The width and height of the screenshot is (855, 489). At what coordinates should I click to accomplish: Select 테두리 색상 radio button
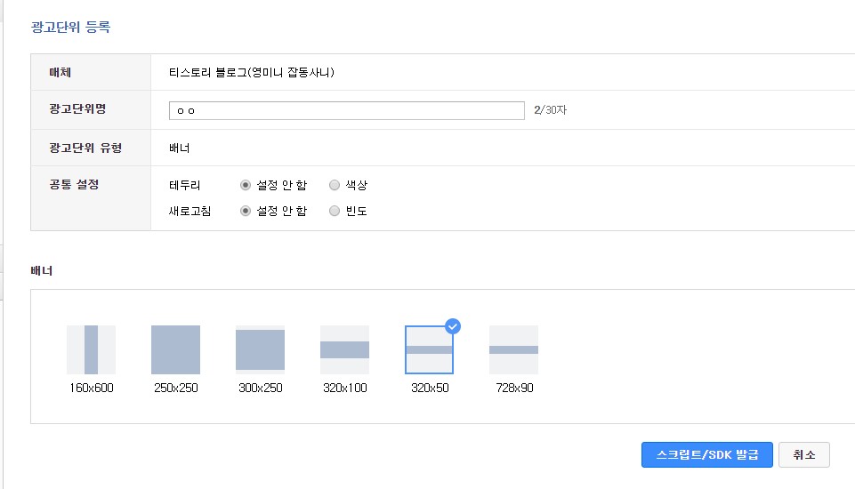click(335, 185)
